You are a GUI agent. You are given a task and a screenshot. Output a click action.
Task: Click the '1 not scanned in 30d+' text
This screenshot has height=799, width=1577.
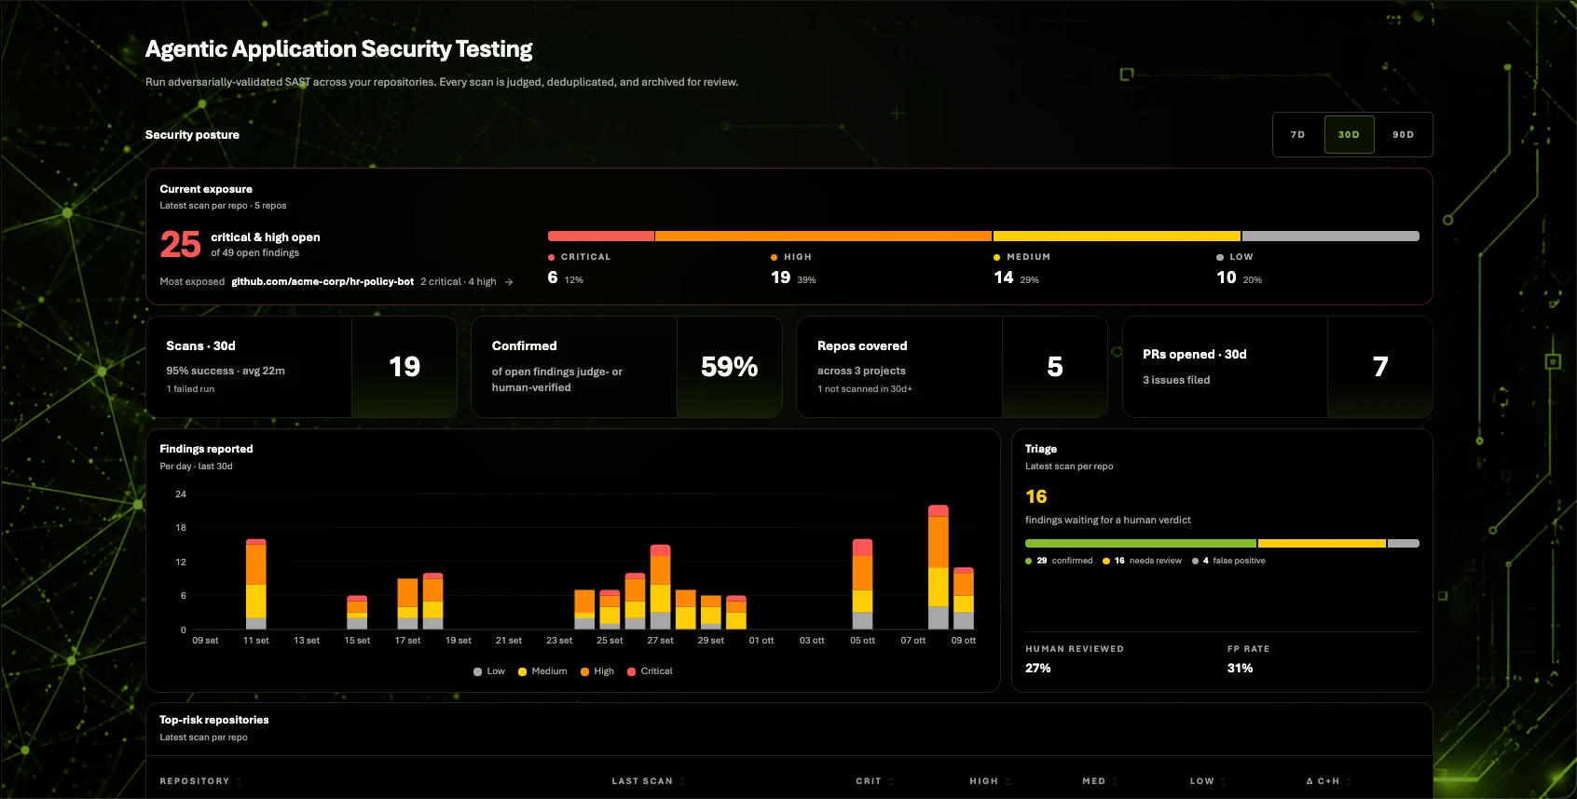(x=865, y=389)
